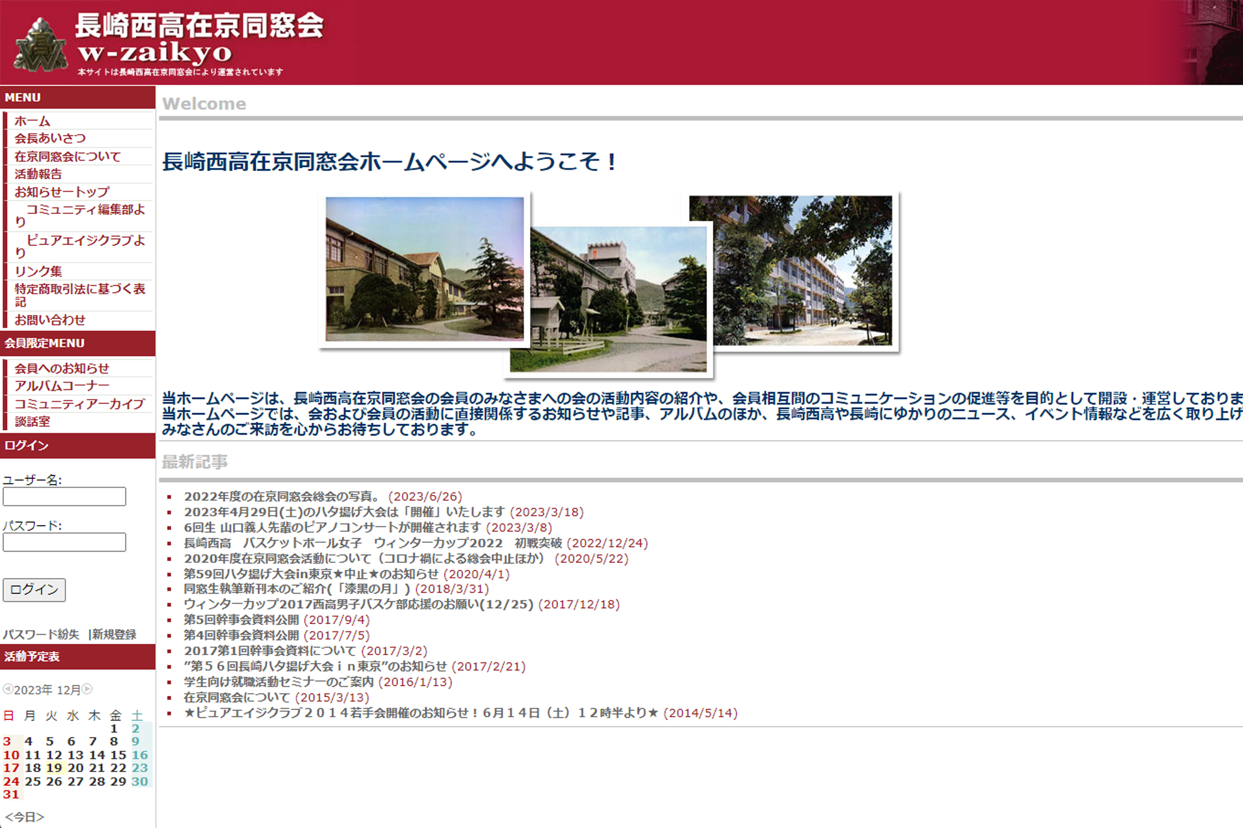Click the ログイン button
The height and width of the screenshot is (828, 1243).
point(34,590)
